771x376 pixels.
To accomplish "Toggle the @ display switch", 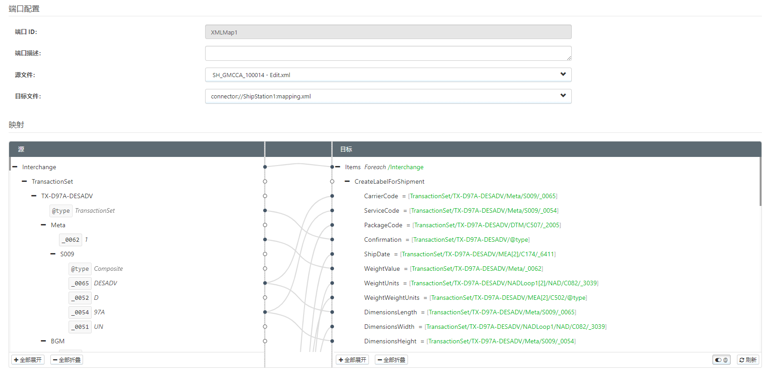I will click(721, 360).
